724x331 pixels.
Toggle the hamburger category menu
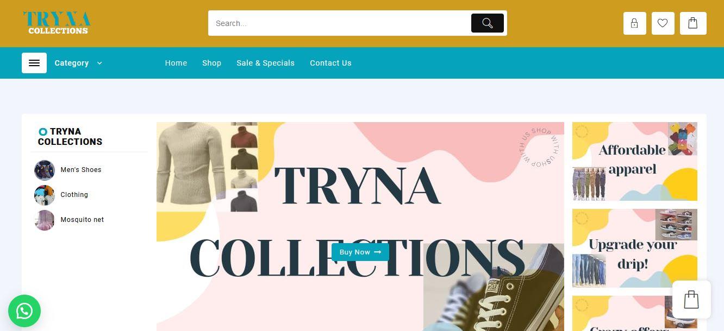(x=34, y=63)
